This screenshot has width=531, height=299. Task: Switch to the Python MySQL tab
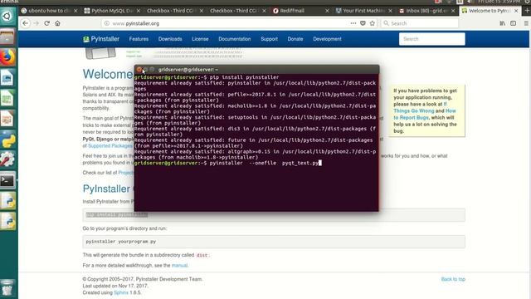pyautogui.click(x=111, y=11)
